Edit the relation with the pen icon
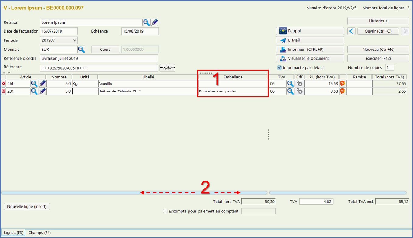Image resolution: width=413 pixels, height=238 pixels. pyautogui.click(x=154, y=22)
